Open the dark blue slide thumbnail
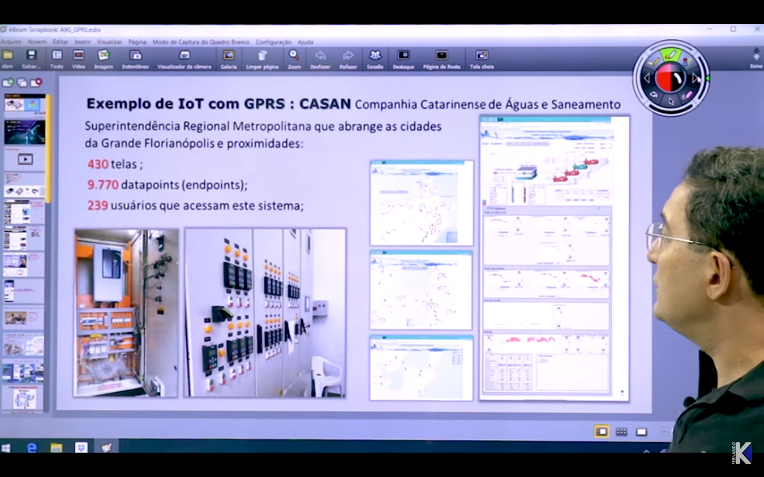 coord(25,132)
